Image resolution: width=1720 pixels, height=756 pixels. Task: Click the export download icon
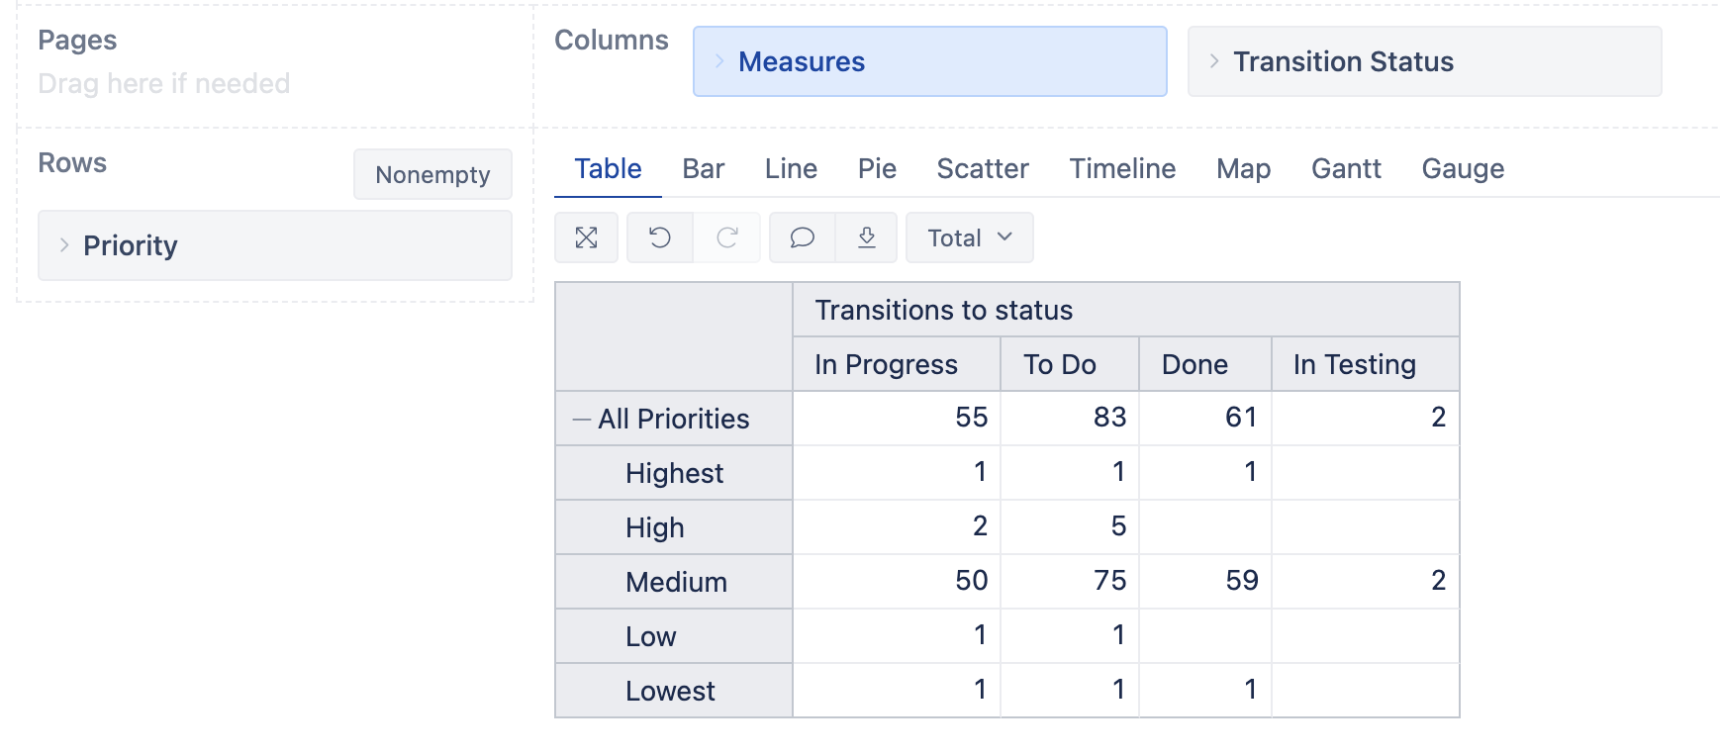tap(867, 237)
